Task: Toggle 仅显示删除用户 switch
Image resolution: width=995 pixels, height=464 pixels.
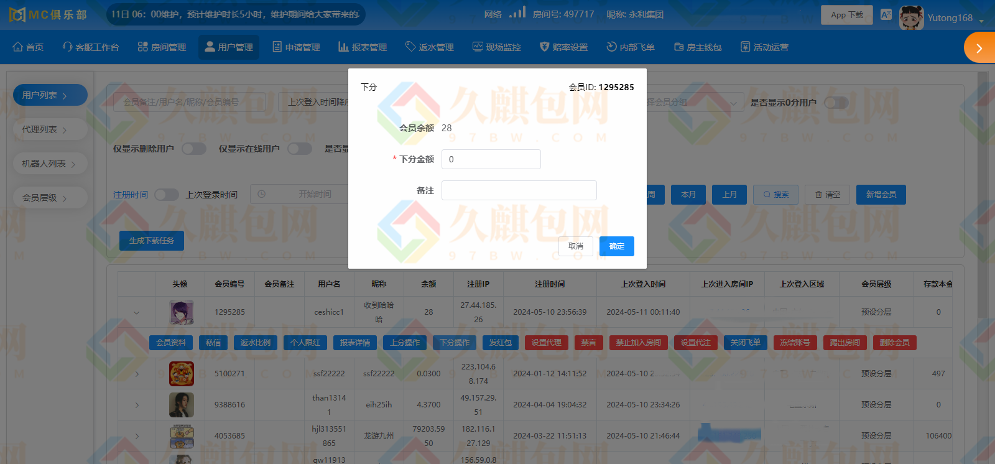Action: (194, 149)
